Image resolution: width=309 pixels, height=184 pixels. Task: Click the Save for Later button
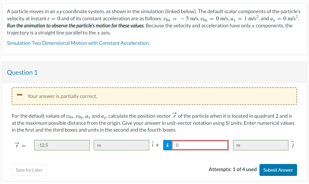(x=29, y=170)
